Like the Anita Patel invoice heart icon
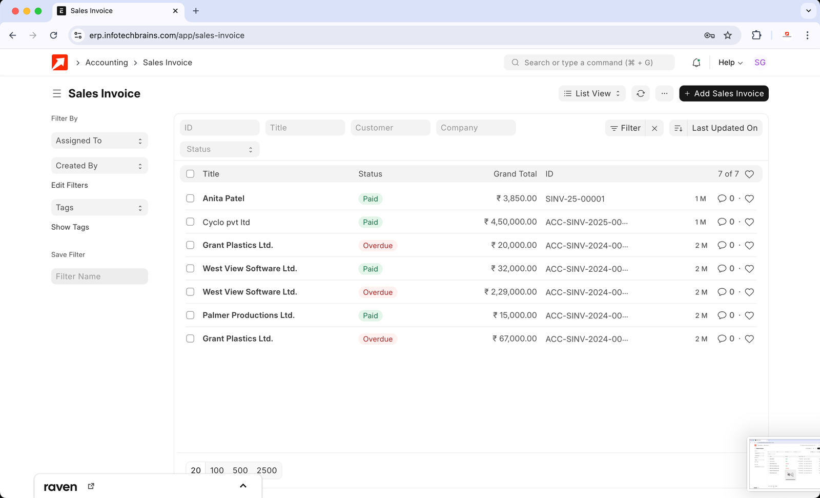The width and height of the screenshot is (820, 498). tap(749, 198)
